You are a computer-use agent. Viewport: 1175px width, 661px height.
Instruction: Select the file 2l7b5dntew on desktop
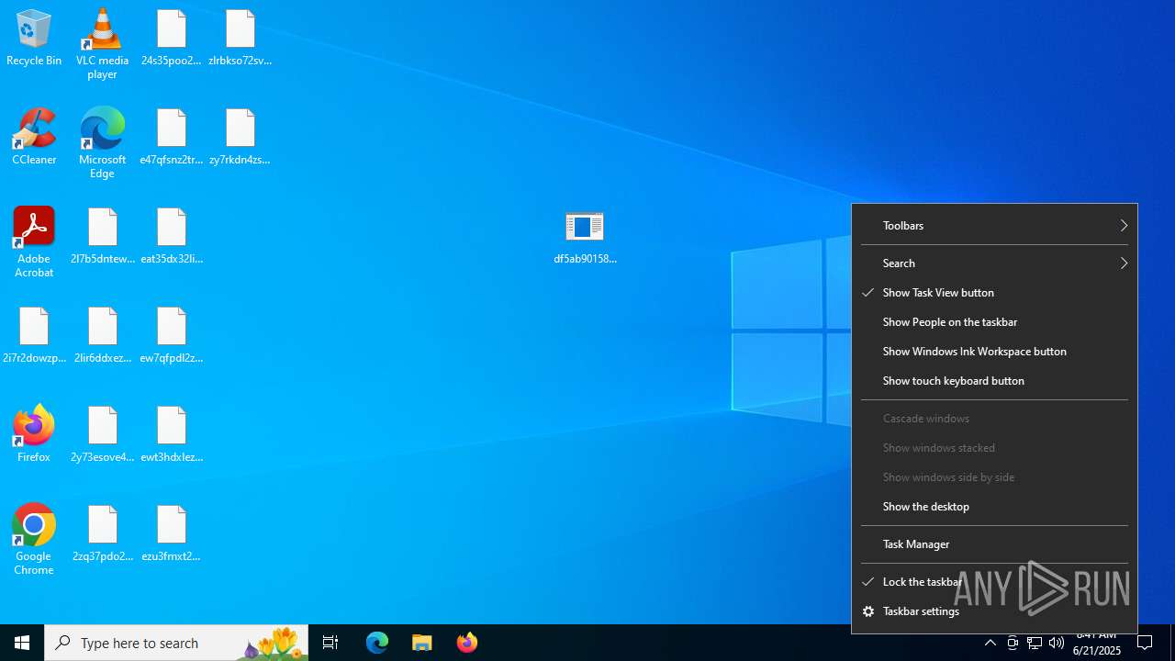tap(102, 237)
